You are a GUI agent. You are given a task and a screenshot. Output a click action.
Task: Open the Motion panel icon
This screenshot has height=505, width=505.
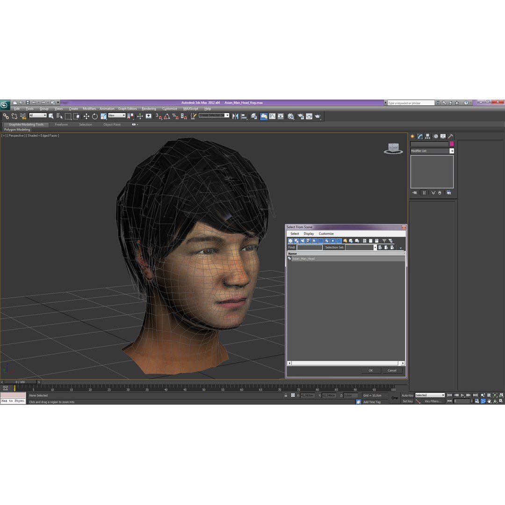pos(435,136)
